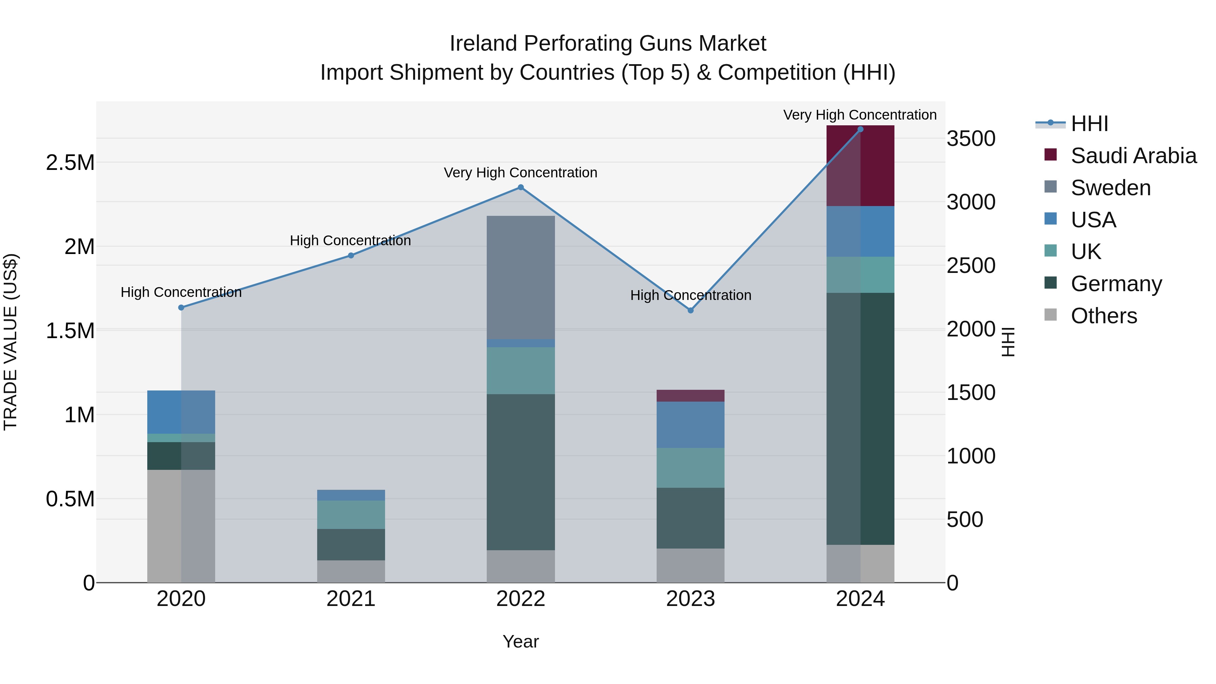Screen dimensions: 1216x684
Task: Click the Sweden color swatch in the legend
Action: coord(1051,186)
